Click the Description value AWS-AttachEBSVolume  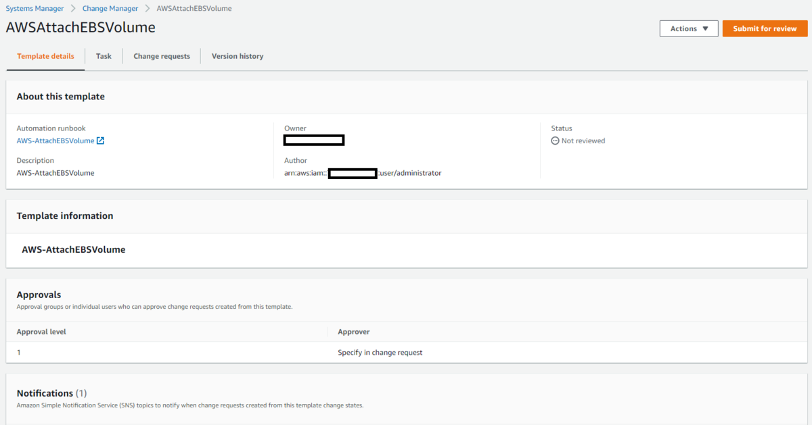(x=55, y=173)
